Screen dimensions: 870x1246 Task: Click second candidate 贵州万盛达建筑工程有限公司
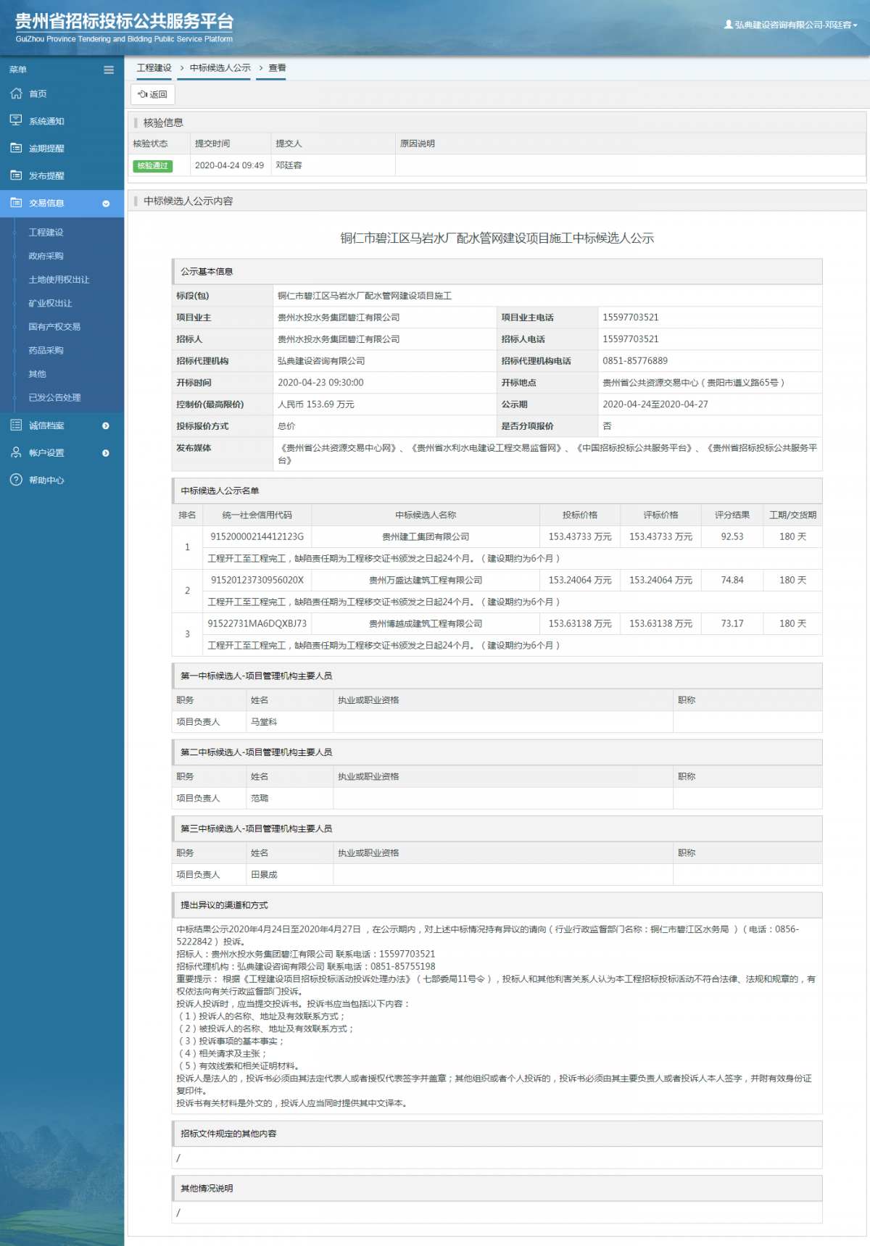click(426, 581)
